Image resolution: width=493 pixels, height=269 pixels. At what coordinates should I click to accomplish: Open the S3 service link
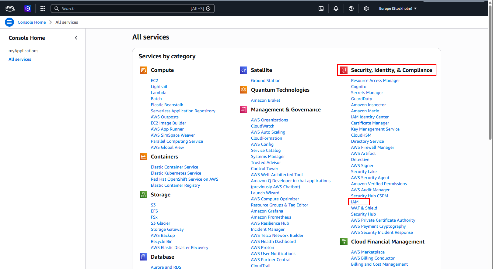tap(153, 205)
